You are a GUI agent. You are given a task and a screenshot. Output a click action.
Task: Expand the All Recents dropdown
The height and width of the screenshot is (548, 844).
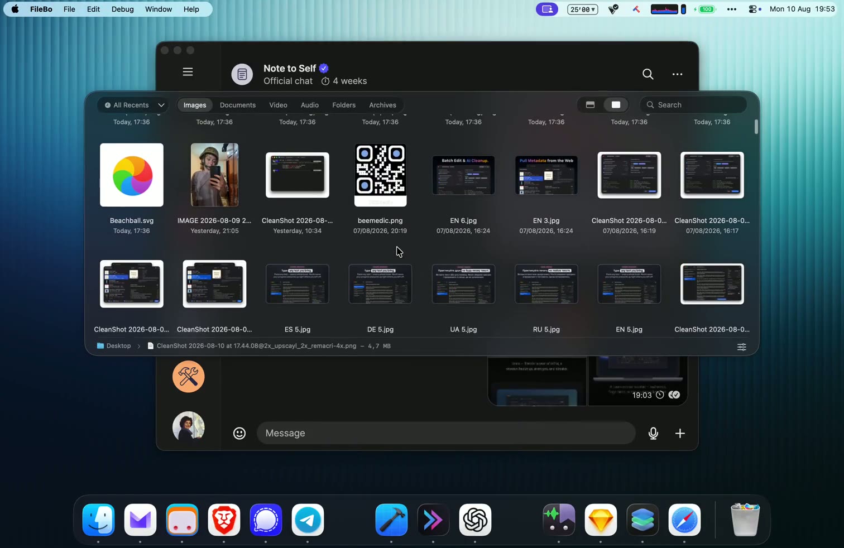pyautogui.click(x=134, y=105)
